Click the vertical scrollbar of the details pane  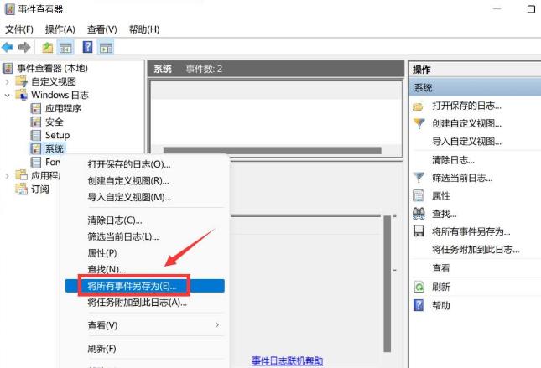coord(388,284)
